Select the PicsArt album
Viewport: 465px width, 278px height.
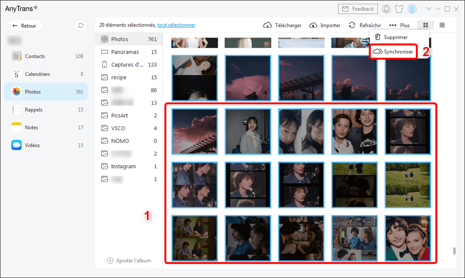tap(129, 115)
